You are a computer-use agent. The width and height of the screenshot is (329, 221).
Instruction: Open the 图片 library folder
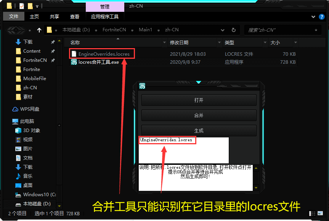28,149
